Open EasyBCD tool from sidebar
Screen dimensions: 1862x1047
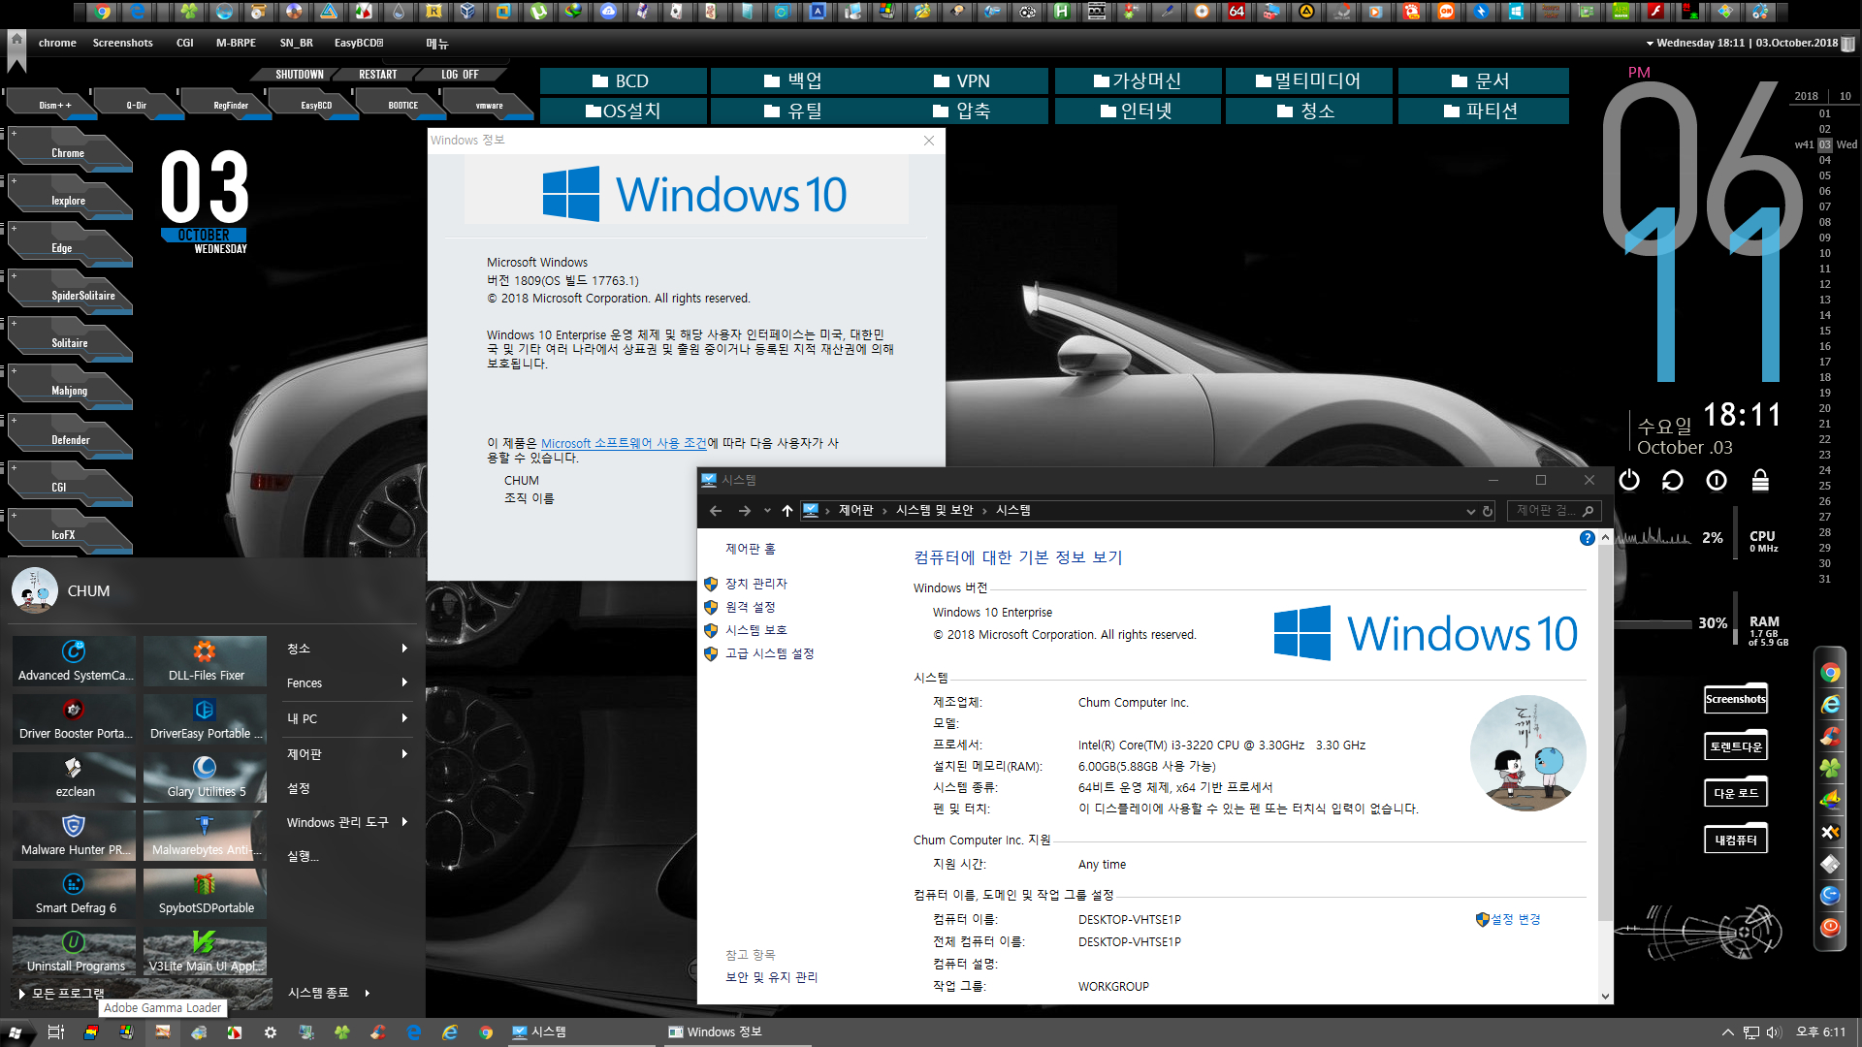point(314,105)
